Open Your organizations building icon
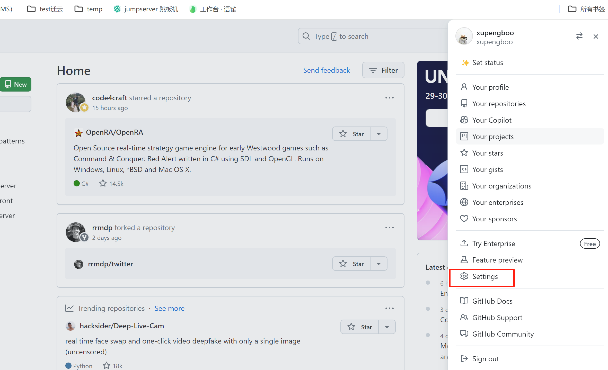This screenshot has width=608, height=370. pos(464,186)
